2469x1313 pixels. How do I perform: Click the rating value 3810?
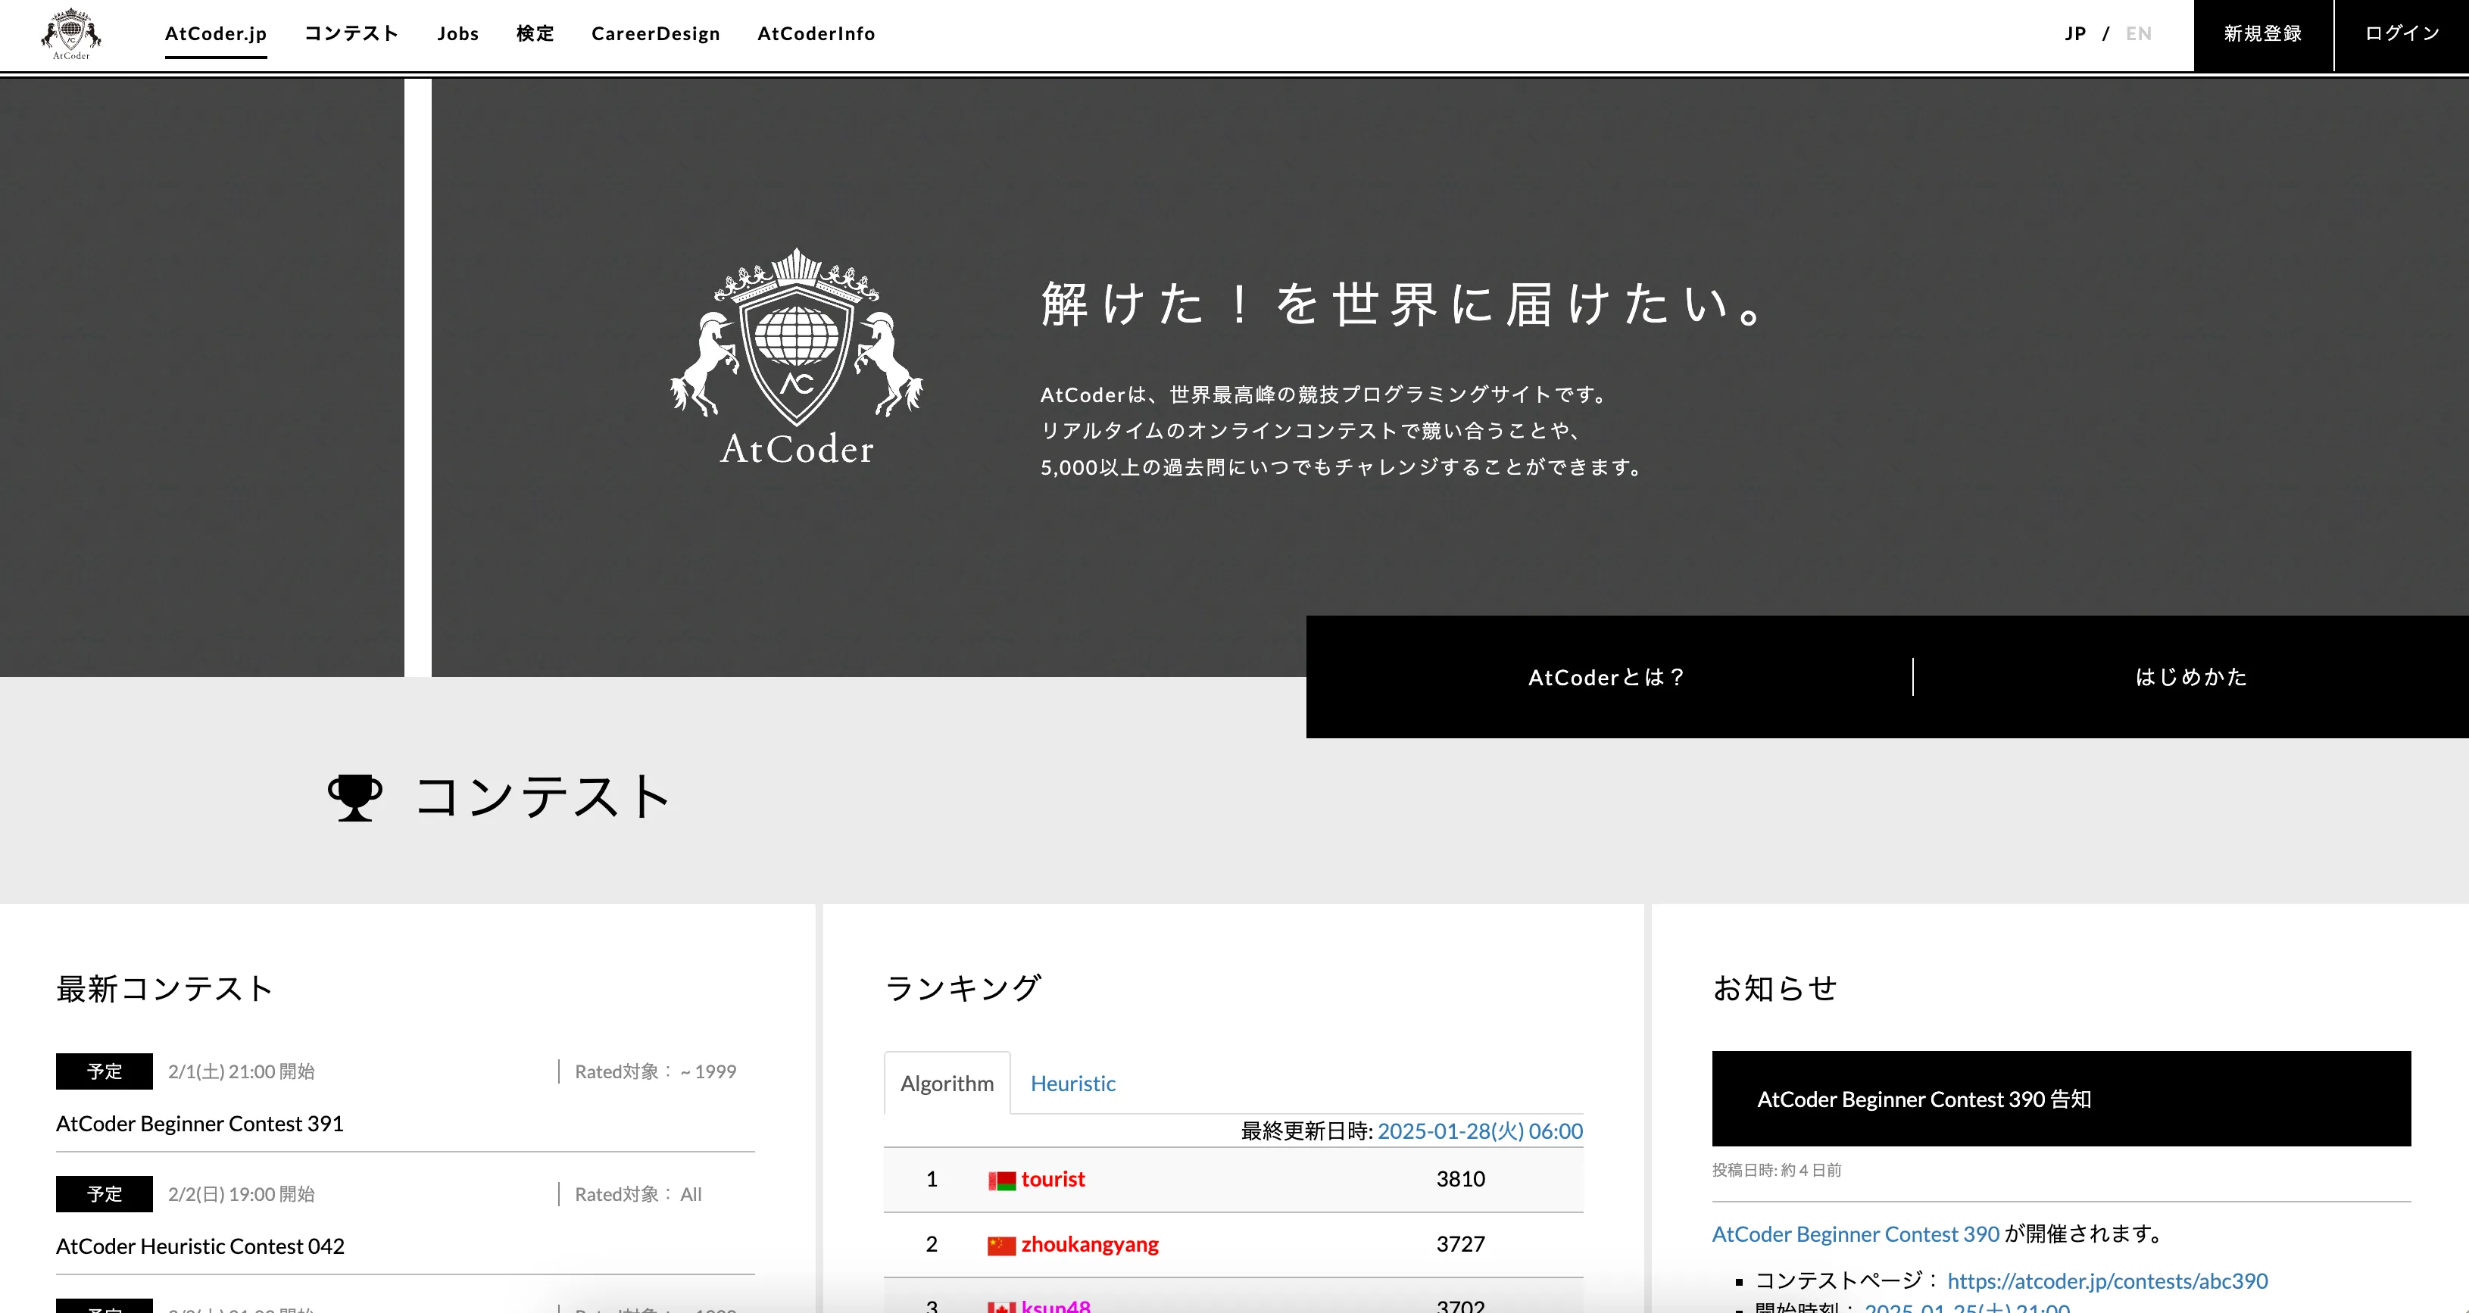[x=1459, y=1180]
